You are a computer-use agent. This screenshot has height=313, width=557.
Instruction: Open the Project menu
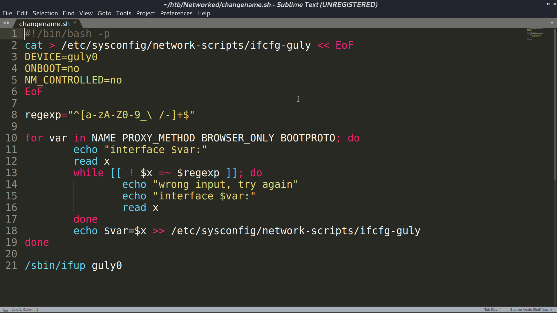coord(146,13)
